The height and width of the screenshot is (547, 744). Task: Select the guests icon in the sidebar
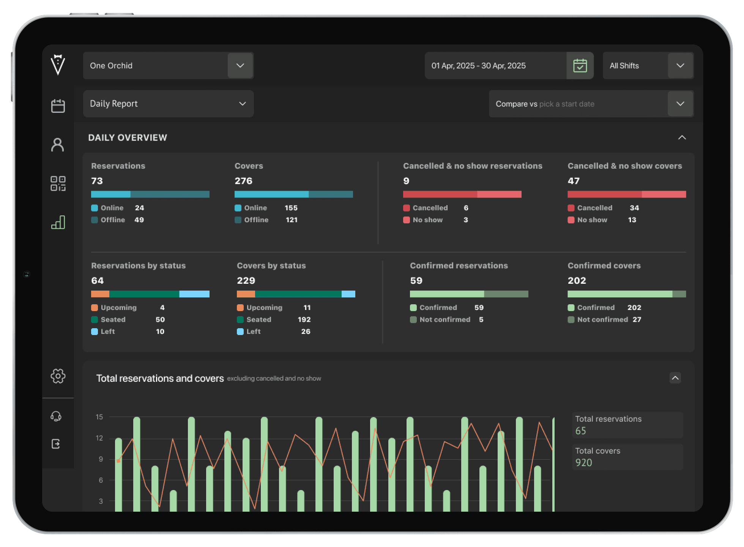[58, 144]
